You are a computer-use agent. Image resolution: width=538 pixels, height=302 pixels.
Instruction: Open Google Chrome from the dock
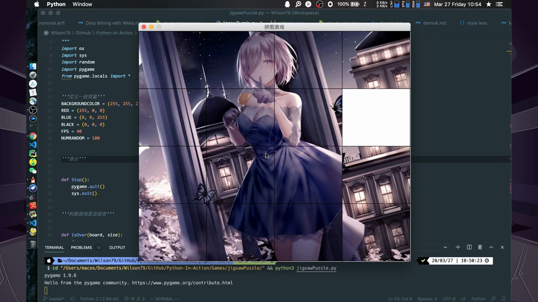[33, 136]
